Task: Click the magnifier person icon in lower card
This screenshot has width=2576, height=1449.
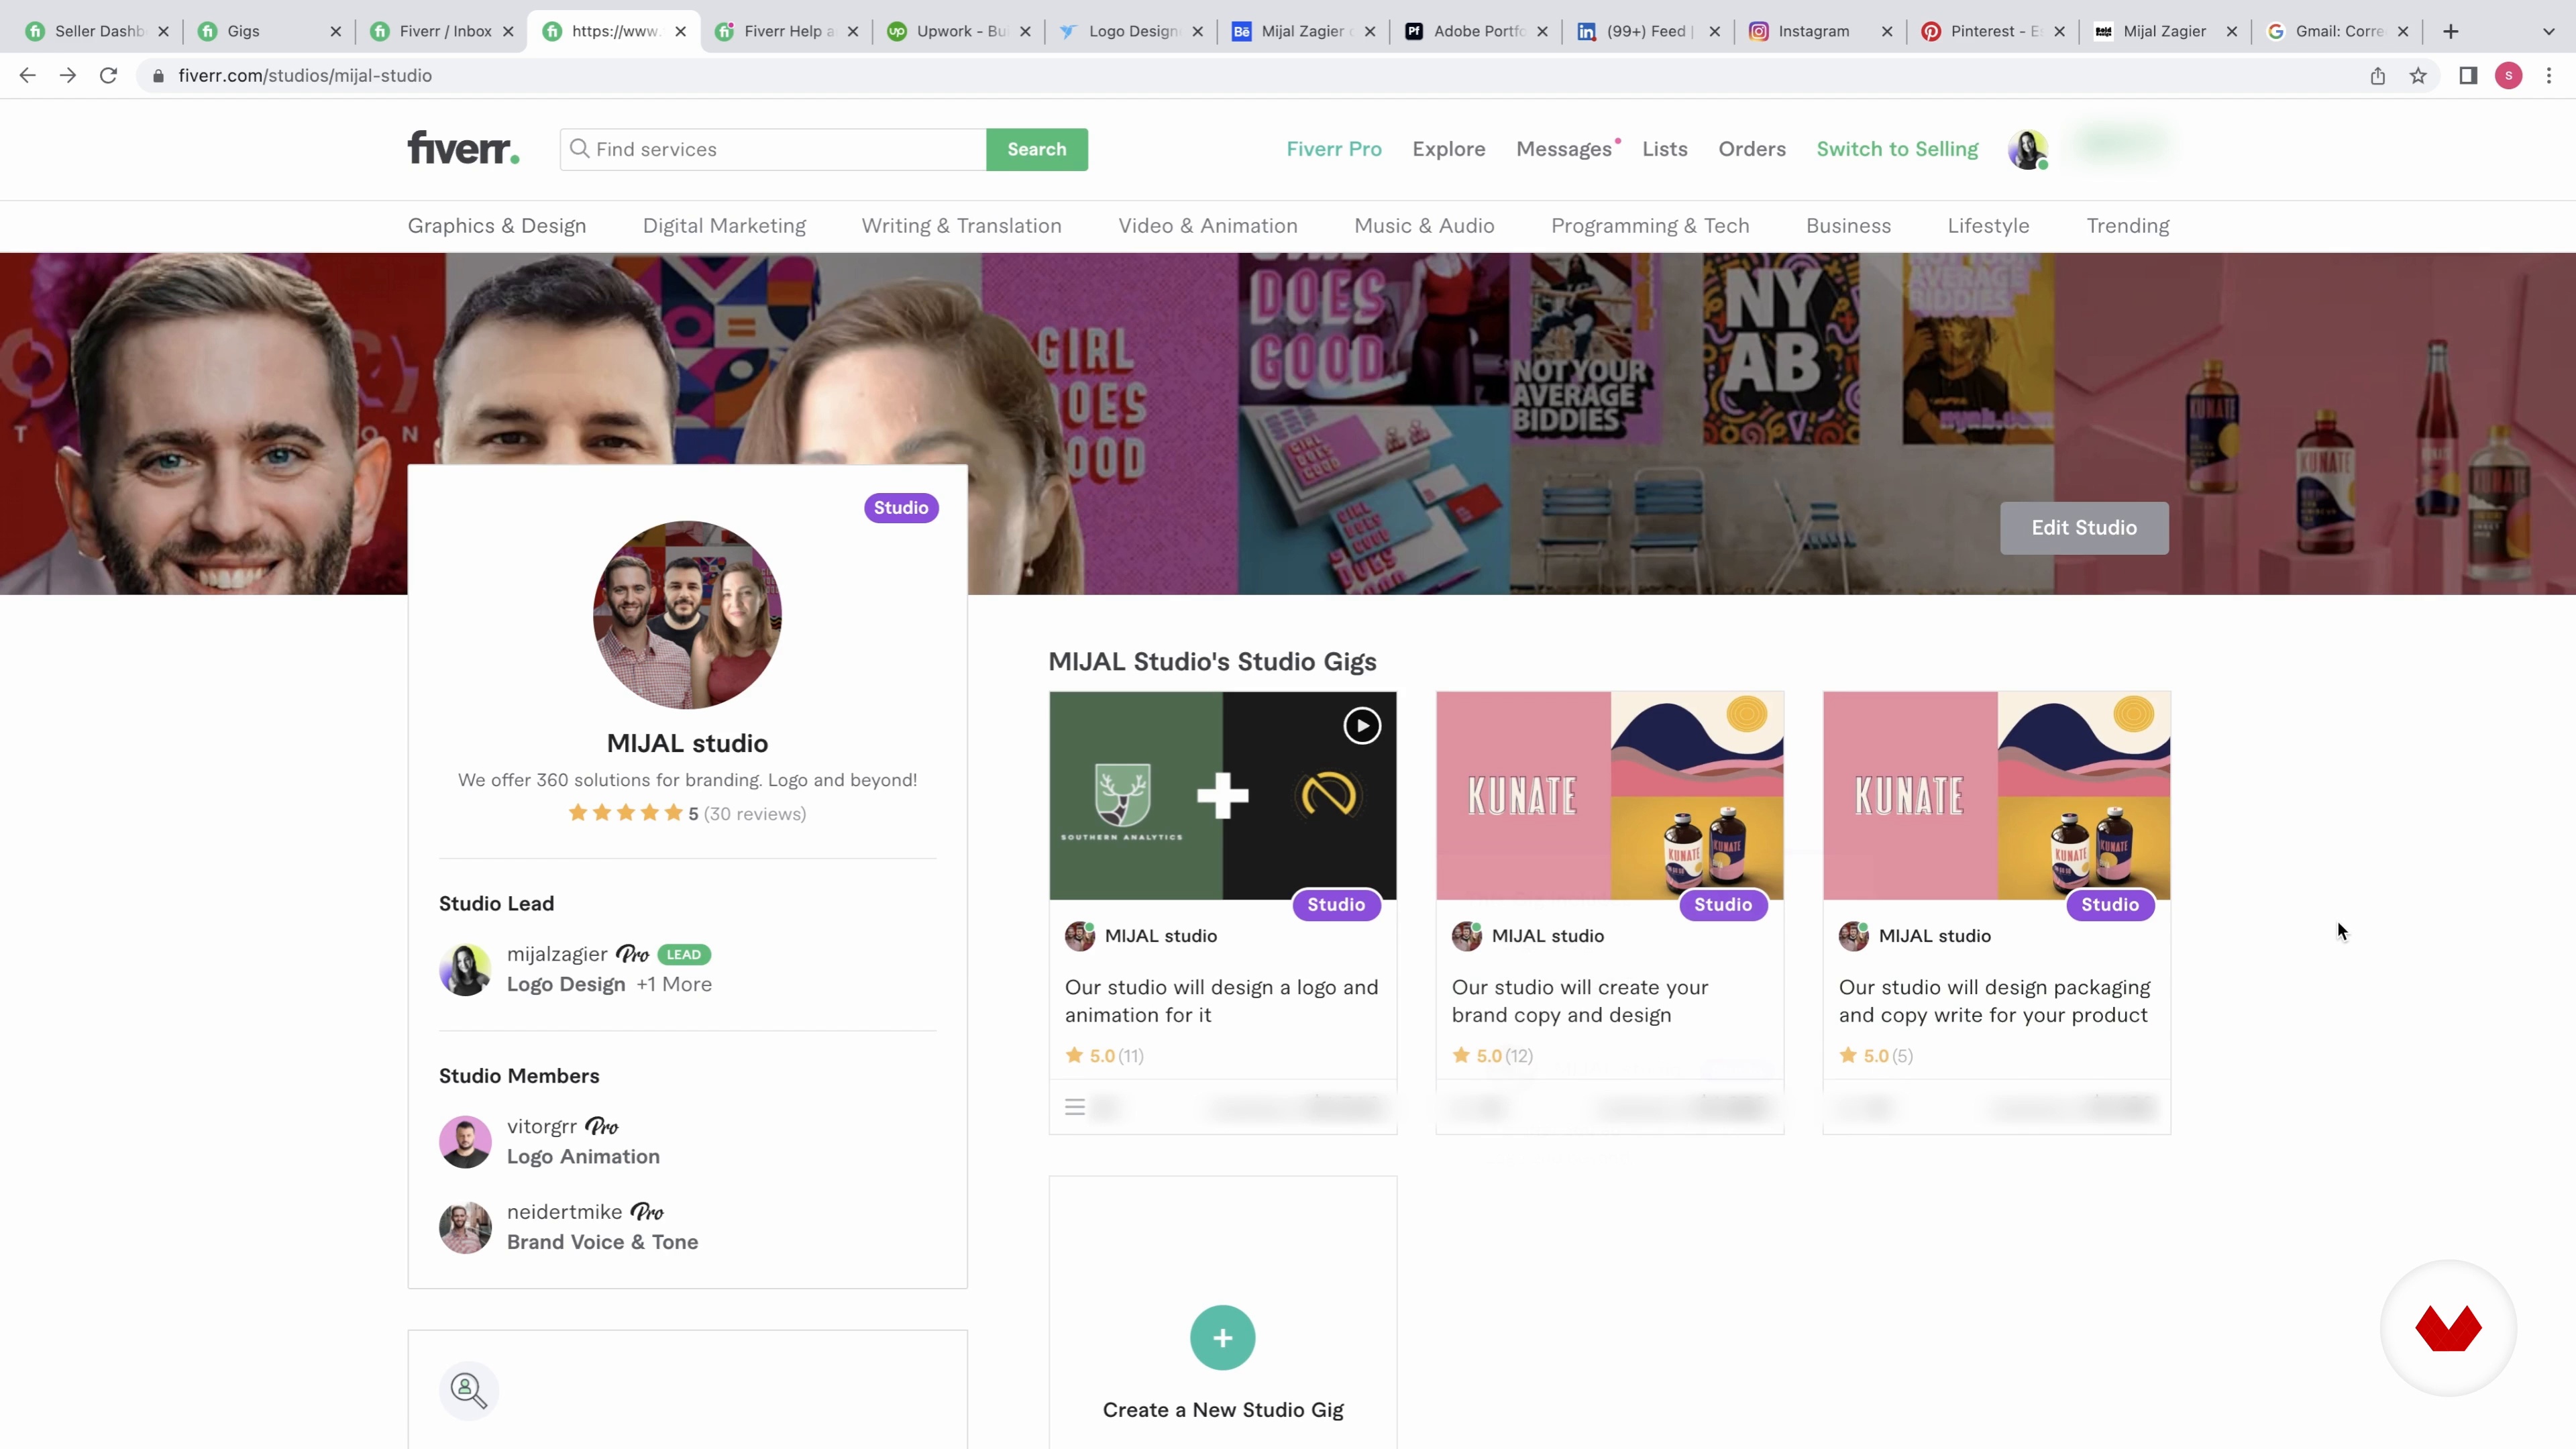Action: pos(468,1391)
